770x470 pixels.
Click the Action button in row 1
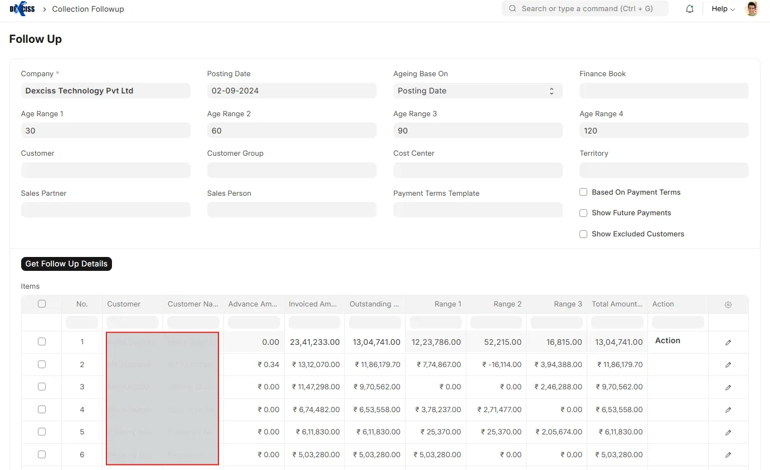pyautogui.click(x=667, y=340)
